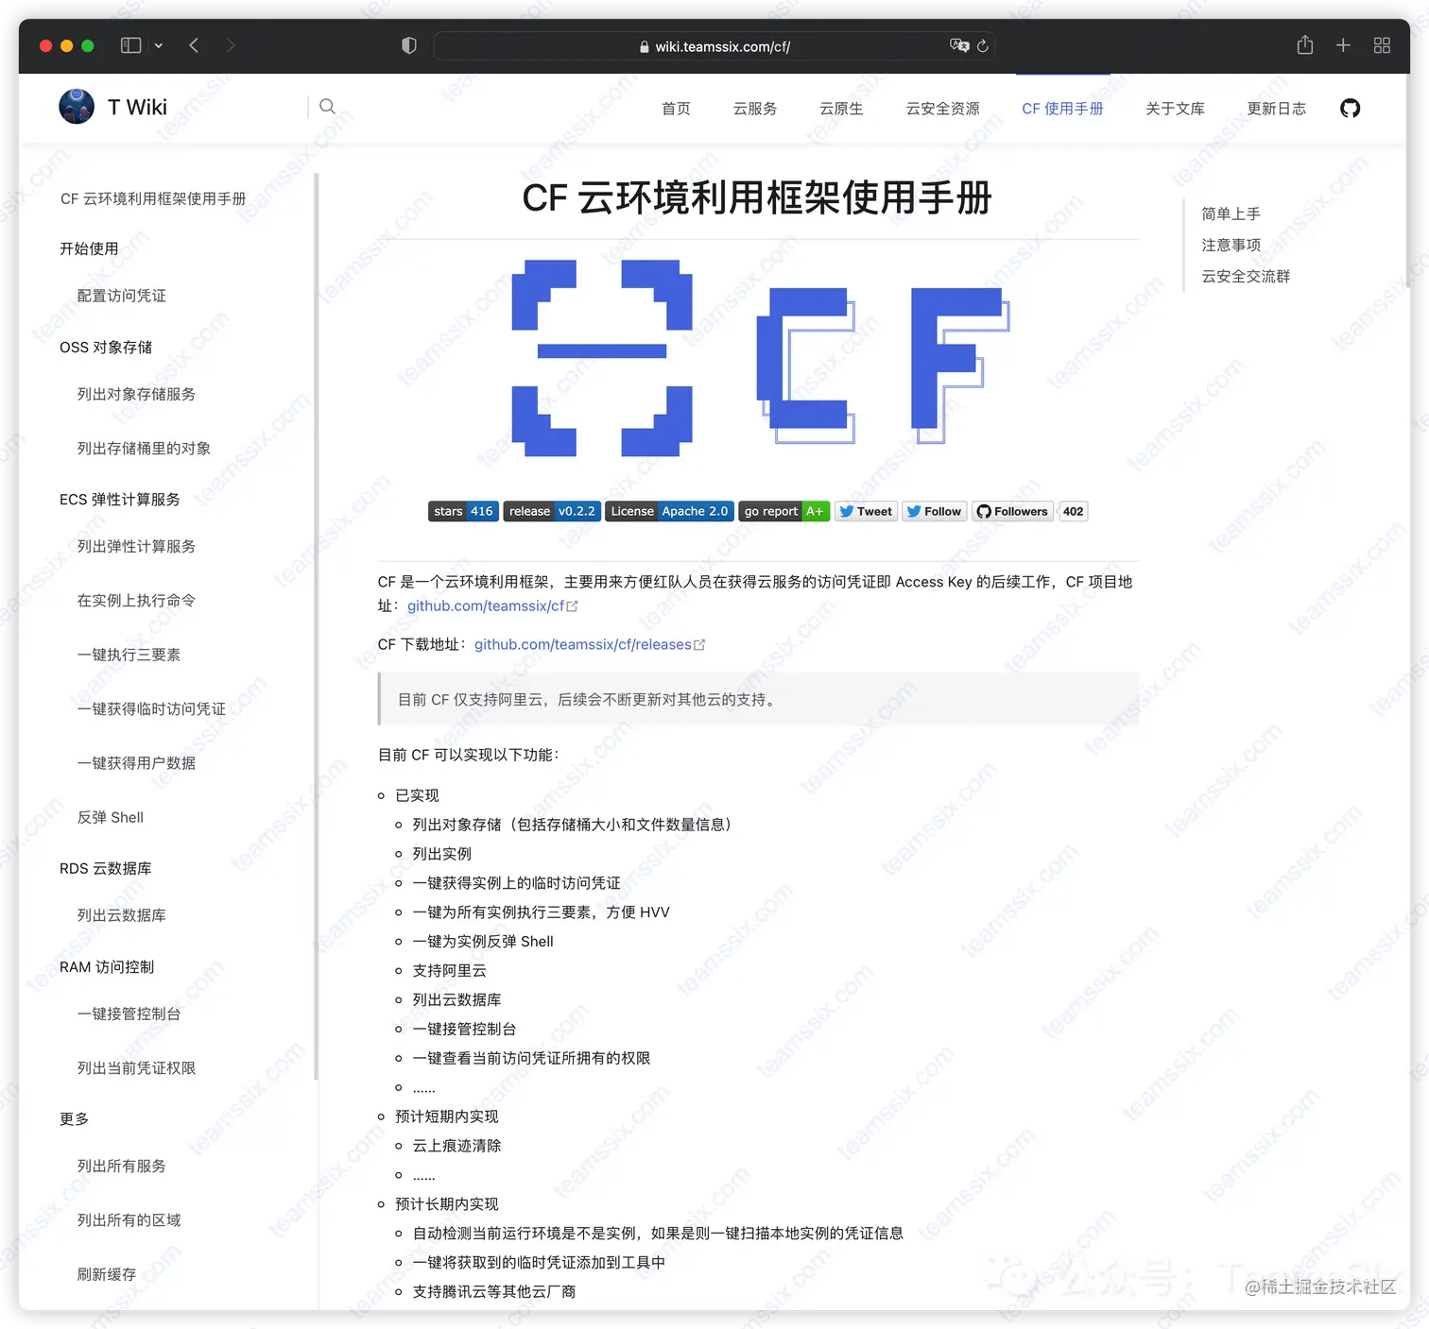Open the 云服务 nav item

tap(755, 109)
